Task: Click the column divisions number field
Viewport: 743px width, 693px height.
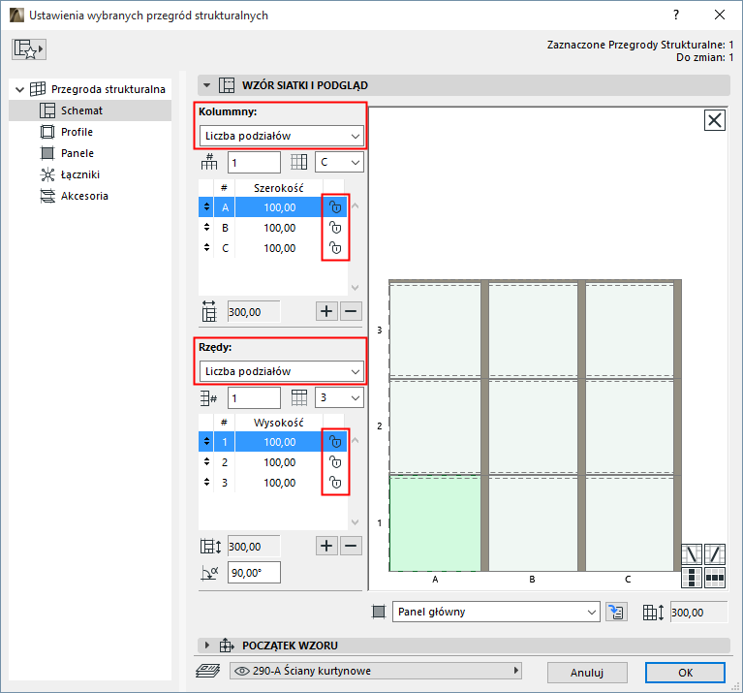Action: click(254, 162)
